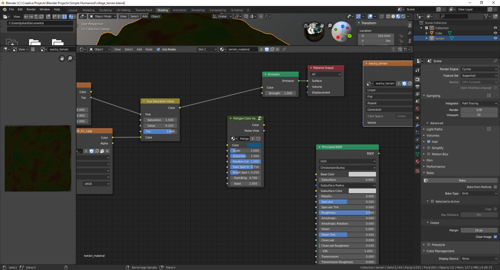Open the 3D viewport Select menu
Image resolution: width=500 pixels, height=270 pixels.
(x=134, y=16)
